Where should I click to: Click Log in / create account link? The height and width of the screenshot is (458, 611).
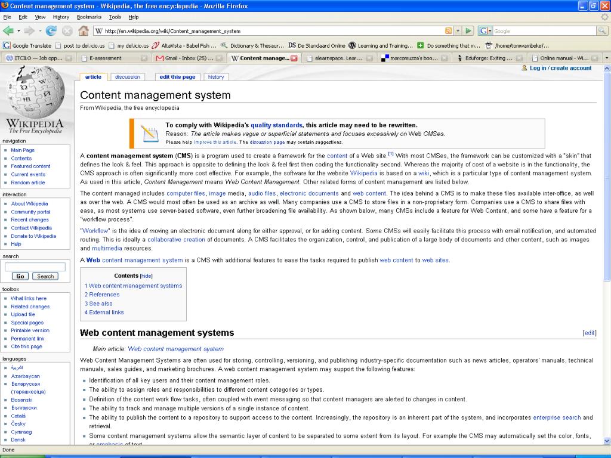pyautogui.click(x=560, y=68)
